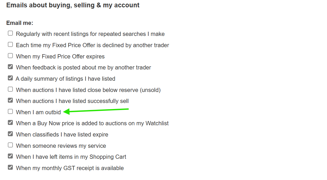
Task: Uncheck the Shopping Cart reminder checkbox
Action: point(10,156)
